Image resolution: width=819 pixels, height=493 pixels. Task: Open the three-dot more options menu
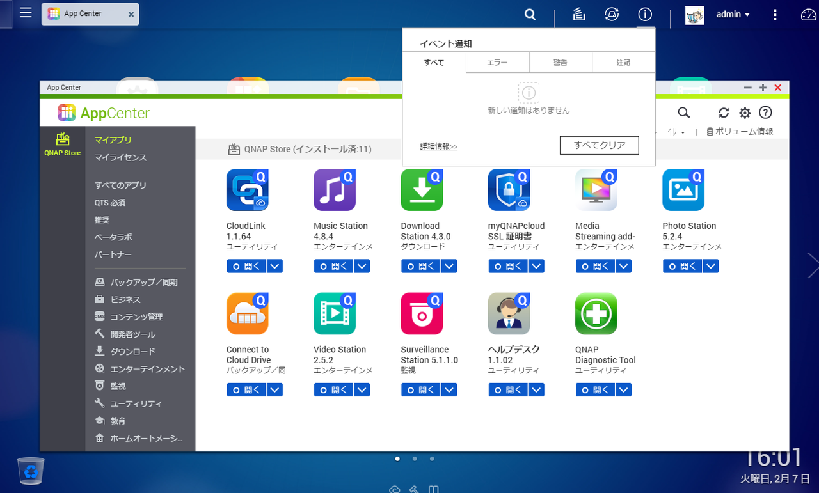pyautogui.click(x=775, y=14)
